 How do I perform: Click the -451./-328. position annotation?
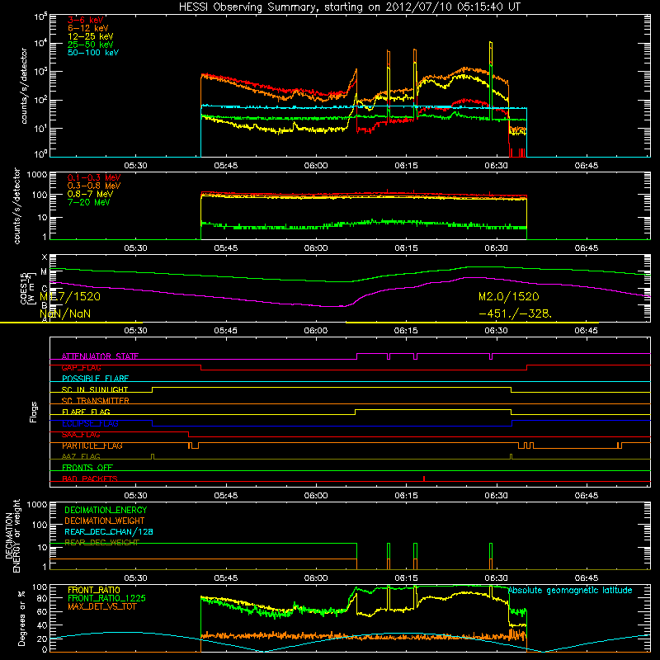[515, 314]
